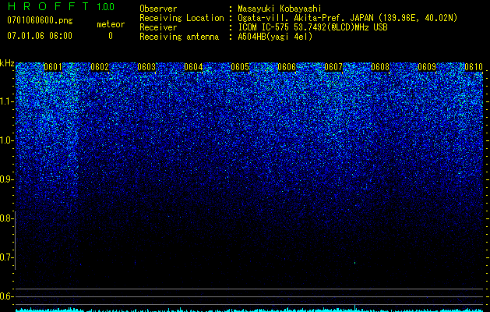Click the date stamp 07.01.06 06:00
This screenshot has height=312, width=490.
pos(40,36)
